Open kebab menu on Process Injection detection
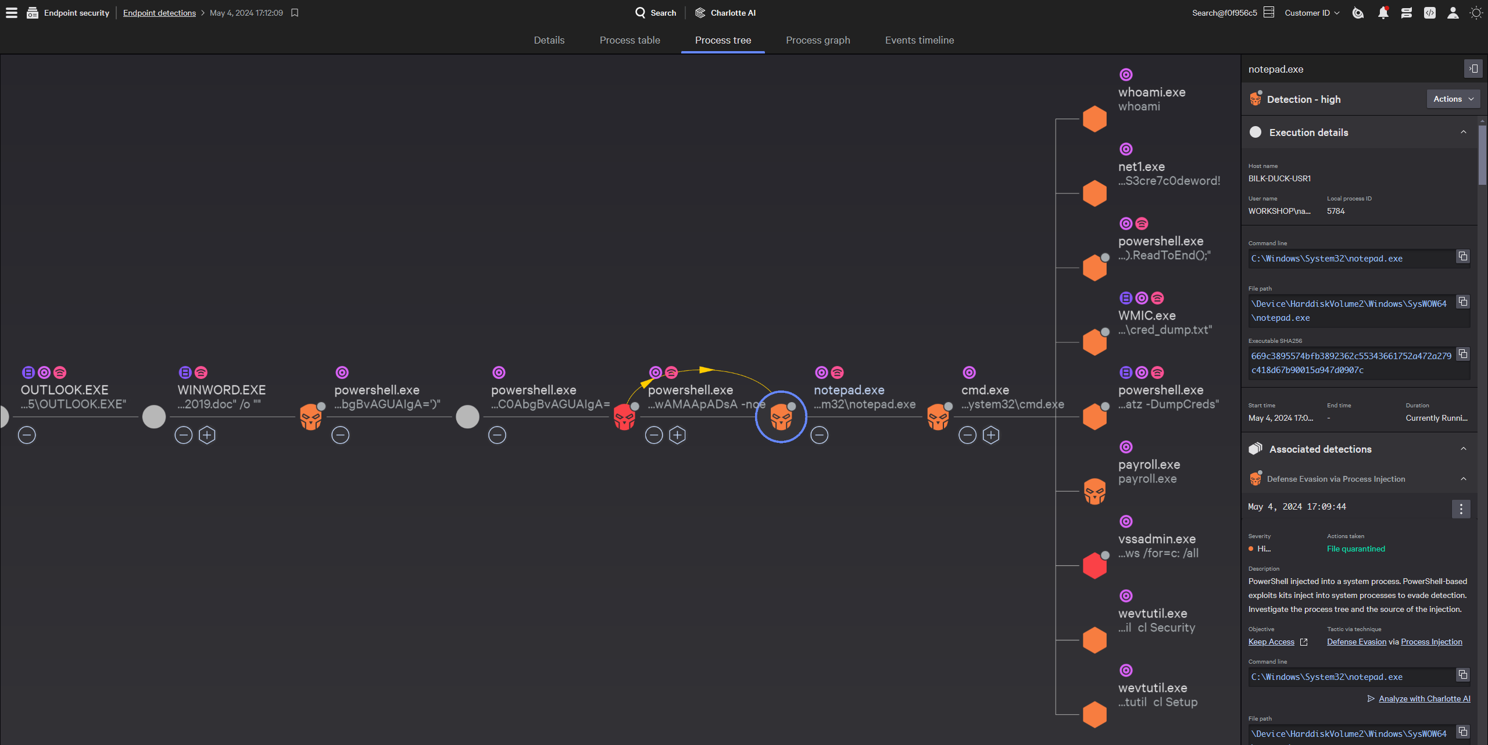 point(1461,509)
